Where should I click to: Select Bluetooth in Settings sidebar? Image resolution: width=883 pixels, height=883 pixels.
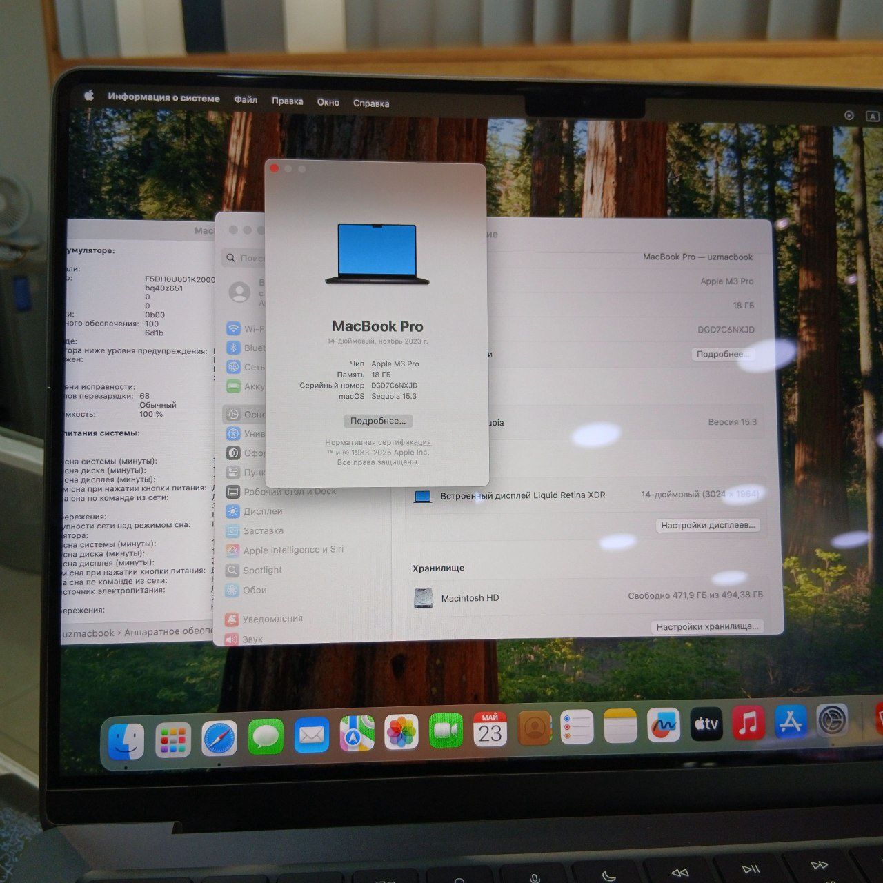pos(246,348)
